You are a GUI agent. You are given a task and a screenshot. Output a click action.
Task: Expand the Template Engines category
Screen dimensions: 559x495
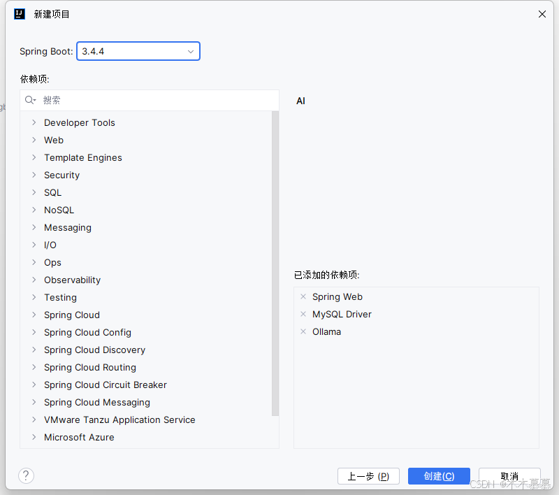pos(34,157)
